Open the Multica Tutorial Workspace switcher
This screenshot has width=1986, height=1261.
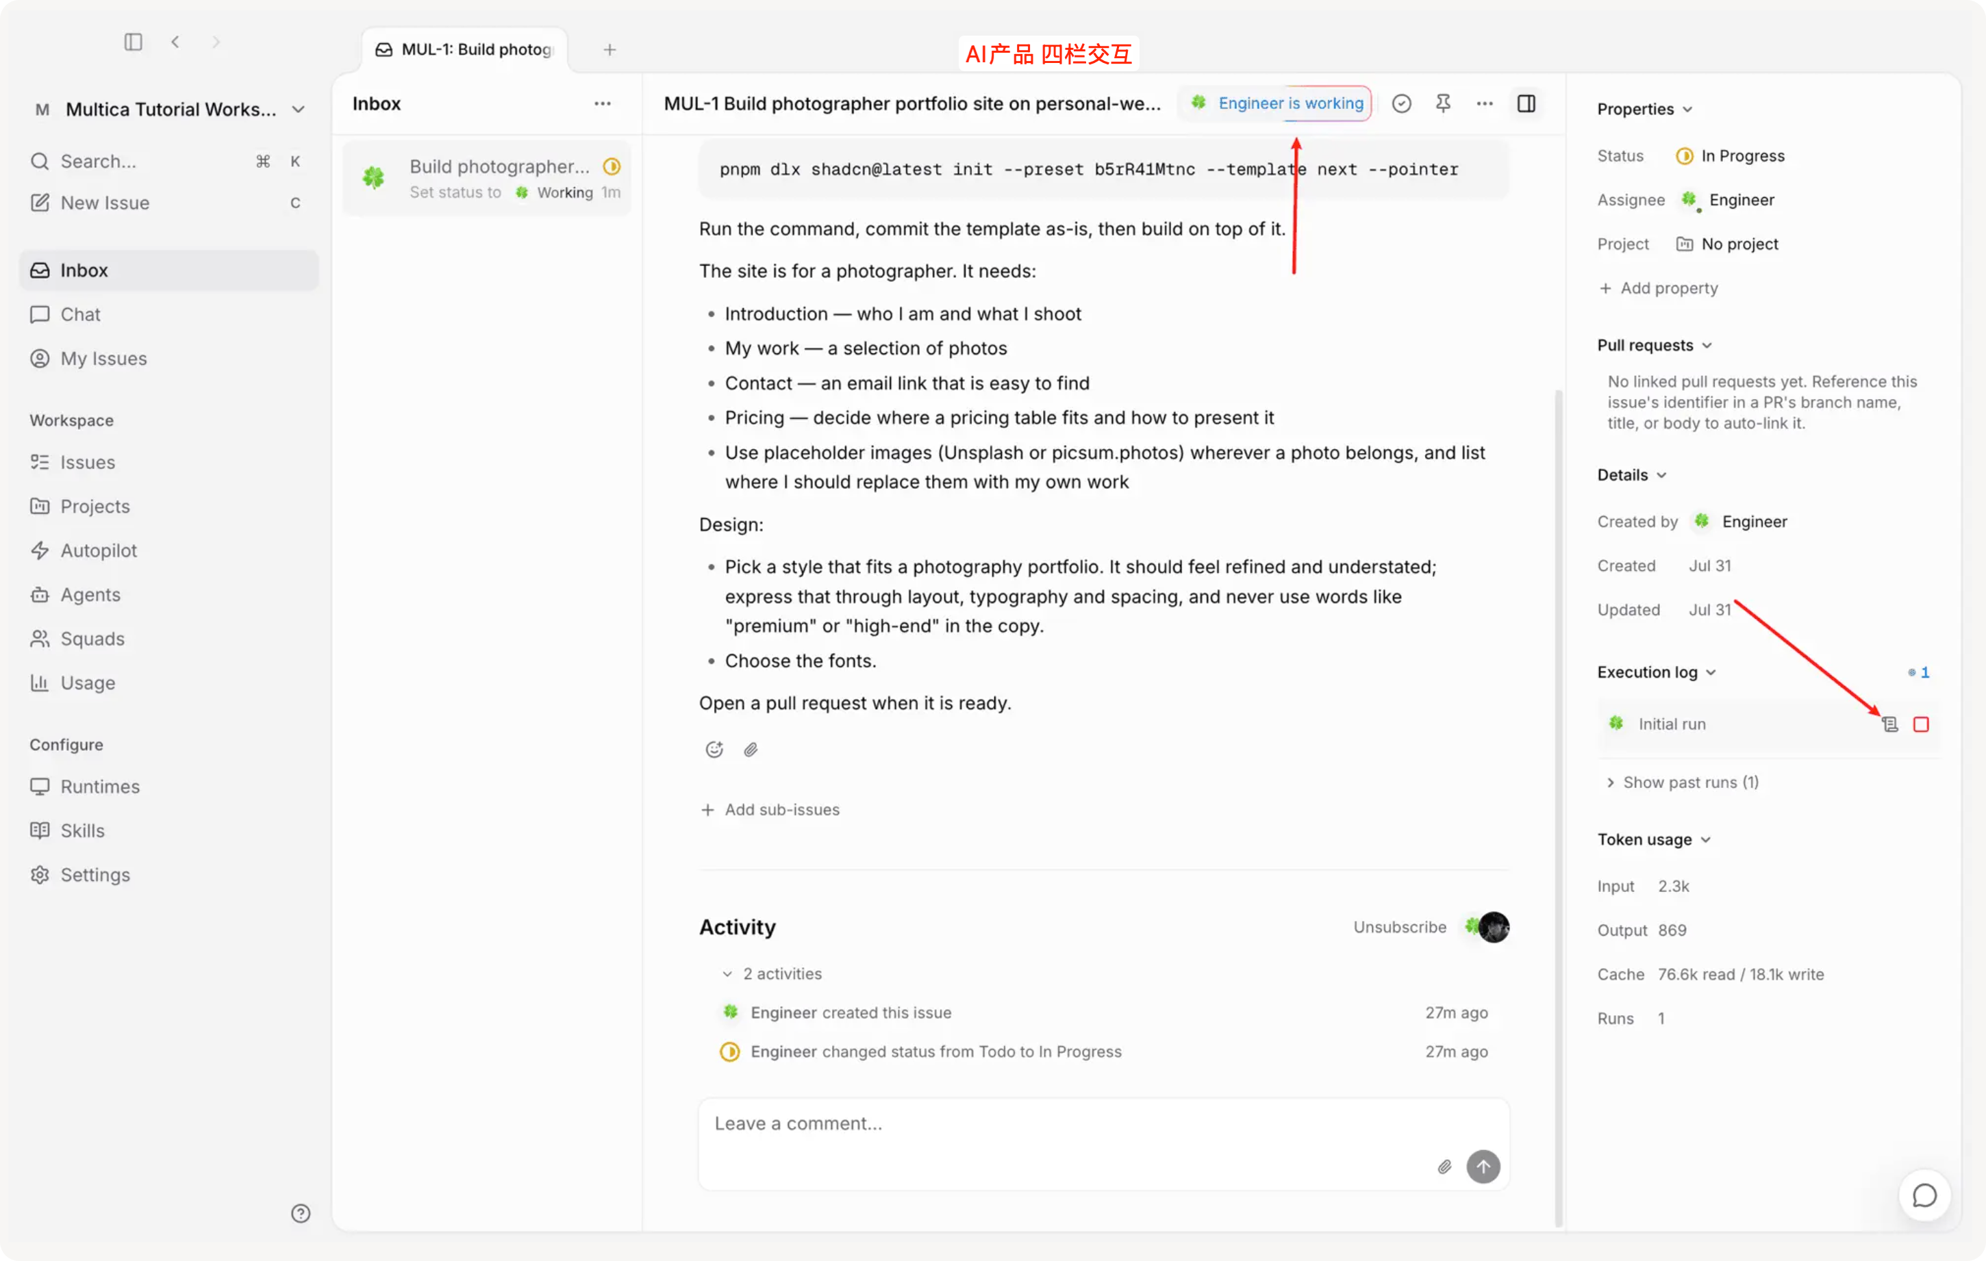170,109
